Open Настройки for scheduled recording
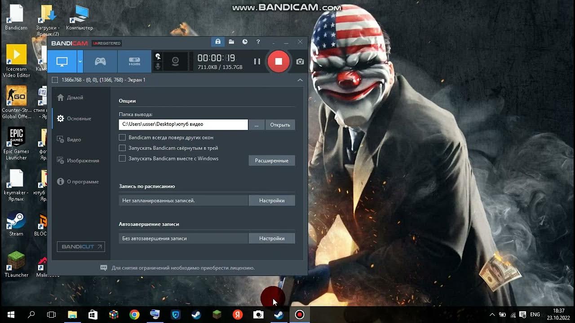 coord(272,201)
